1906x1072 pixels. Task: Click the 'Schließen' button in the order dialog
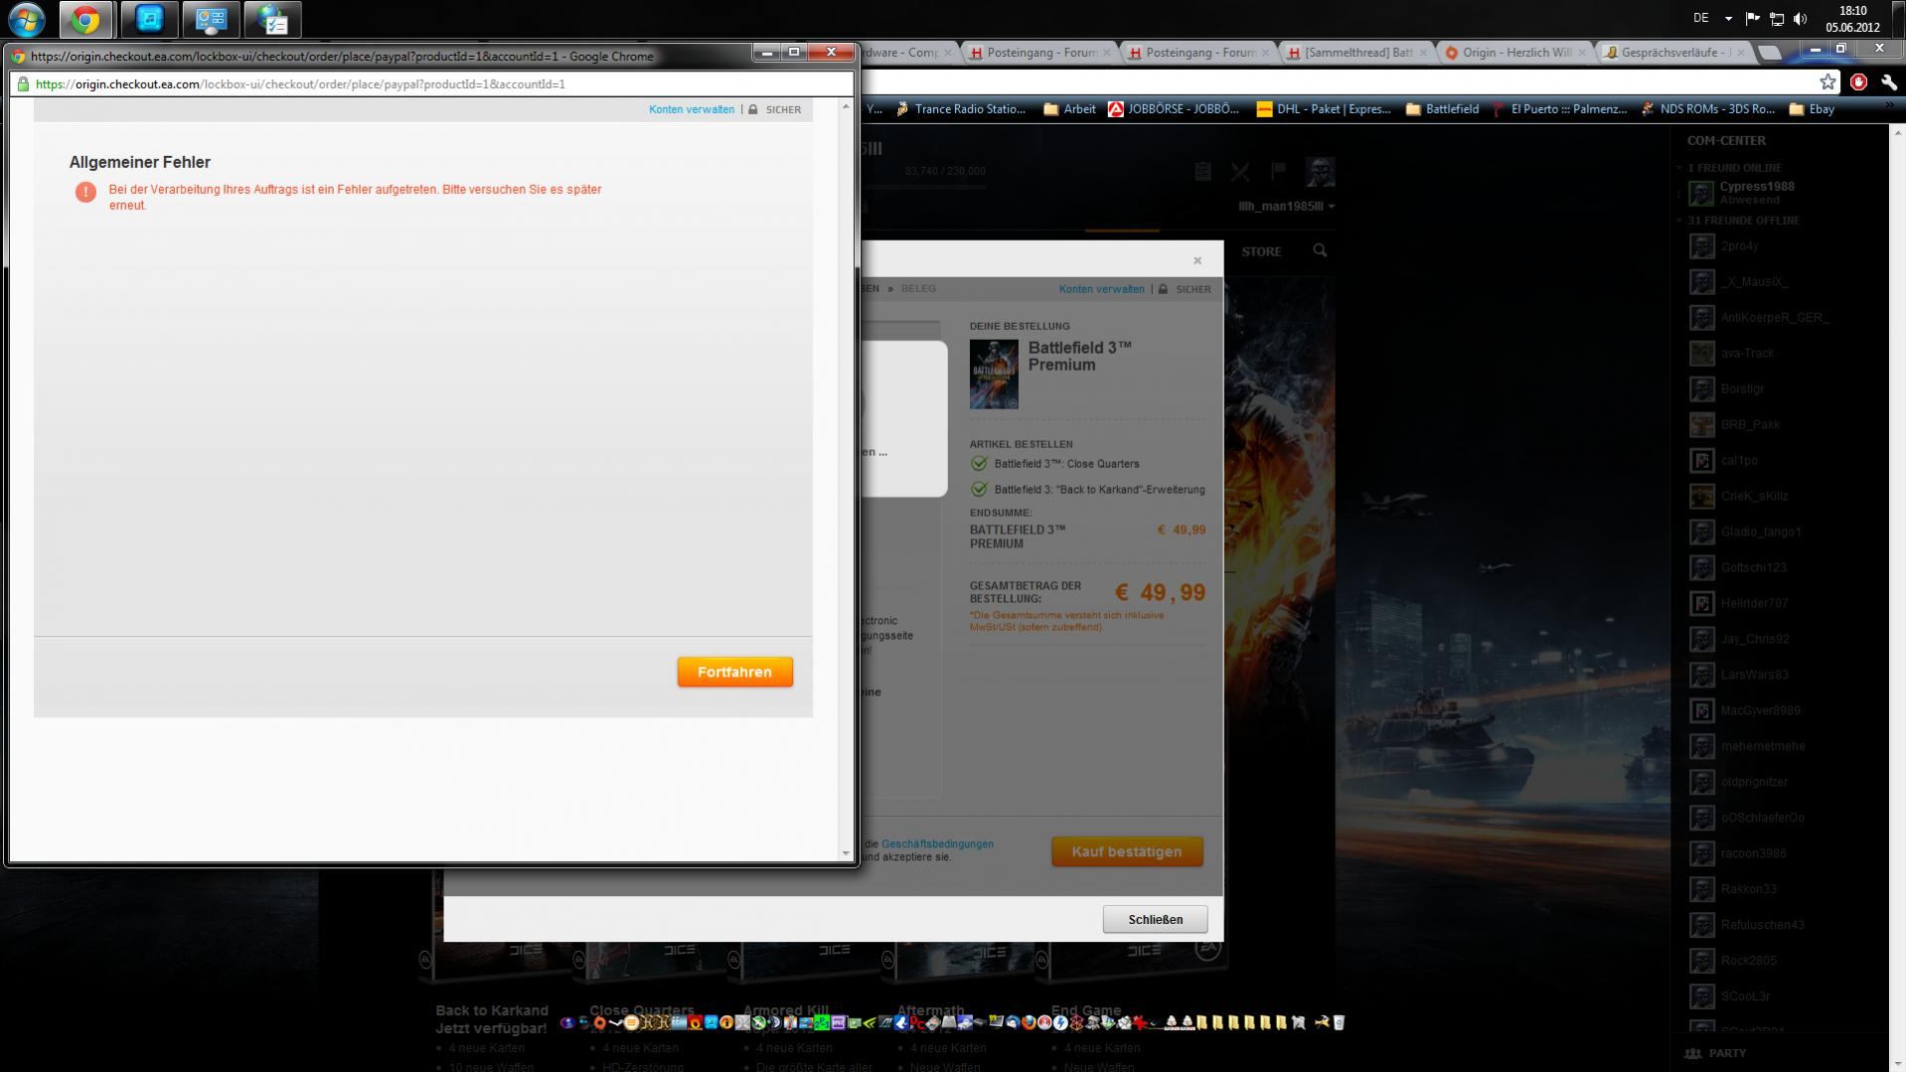click(1155, 919)
